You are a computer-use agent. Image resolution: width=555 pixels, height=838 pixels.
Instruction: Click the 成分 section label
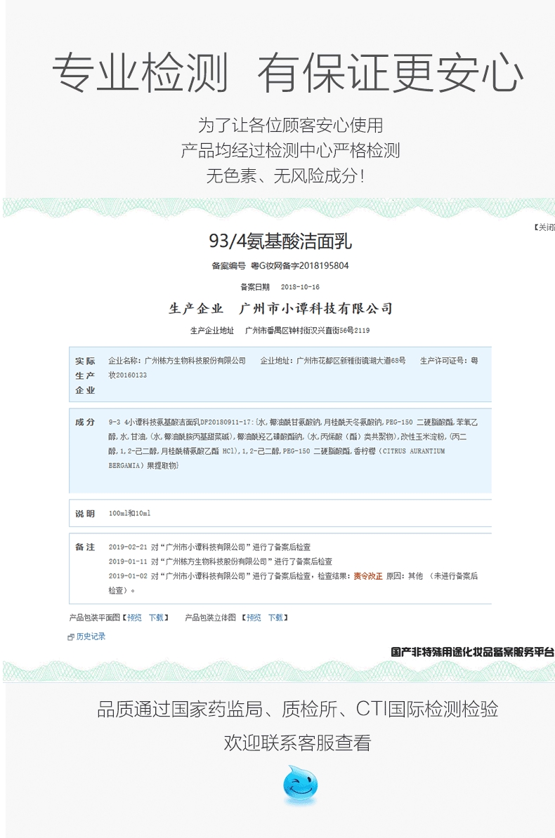point(85,423)
